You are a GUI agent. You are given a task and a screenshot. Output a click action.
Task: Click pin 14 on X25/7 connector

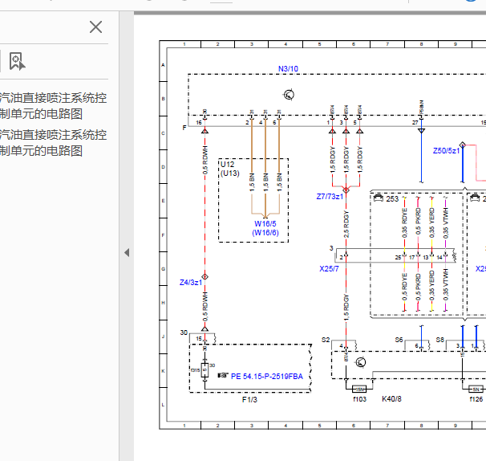coord(439,257)
